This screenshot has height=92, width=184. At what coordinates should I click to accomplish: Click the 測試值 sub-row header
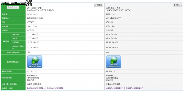coord(18,38)
